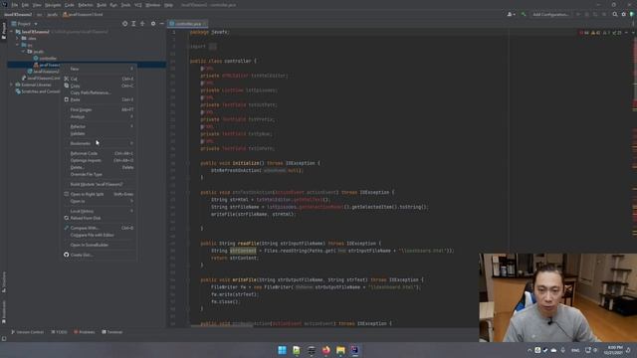This screenshot has height=358, width=637.
Task: Click Create Gist… GitHub entry
Action: point(100,255)
